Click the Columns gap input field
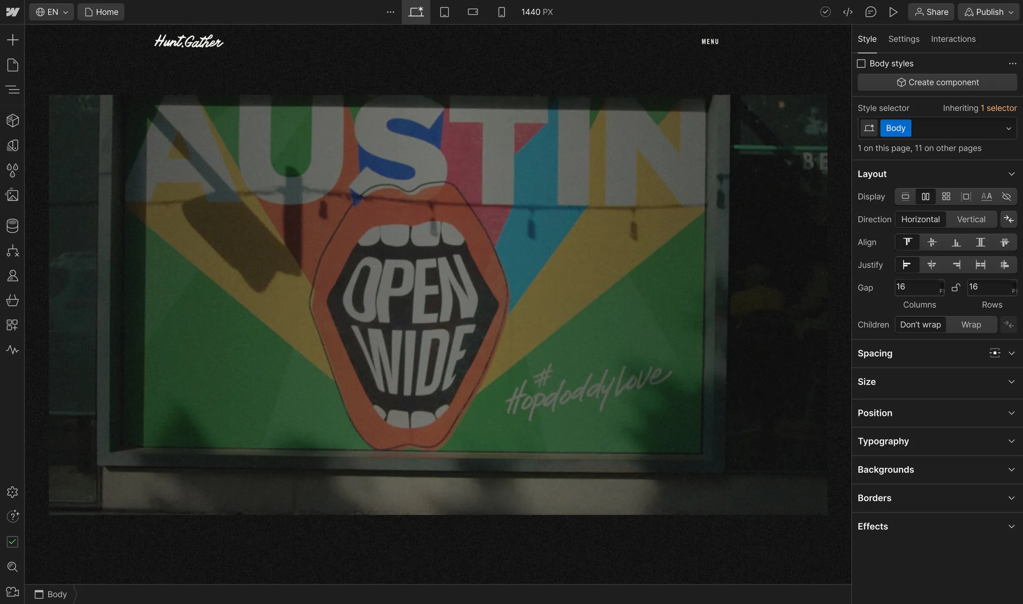 pyautogui.click(x=916, y=287)
